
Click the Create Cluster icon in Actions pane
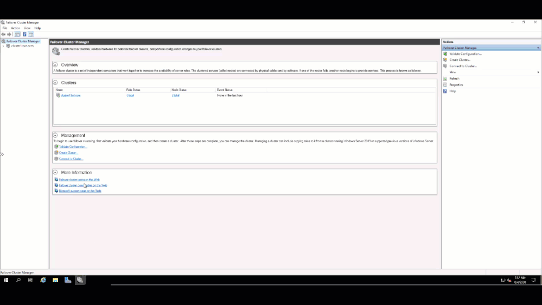pyautogui.click(x=445, y=60)
